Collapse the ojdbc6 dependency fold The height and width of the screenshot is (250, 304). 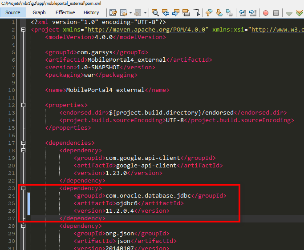[x=23, y=188]
